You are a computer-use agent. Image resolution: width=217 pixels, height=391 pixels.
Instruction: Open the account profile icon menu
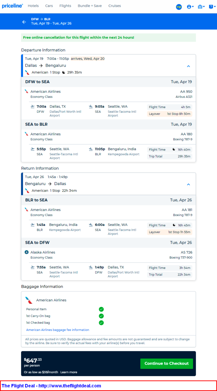coord(190,7)
